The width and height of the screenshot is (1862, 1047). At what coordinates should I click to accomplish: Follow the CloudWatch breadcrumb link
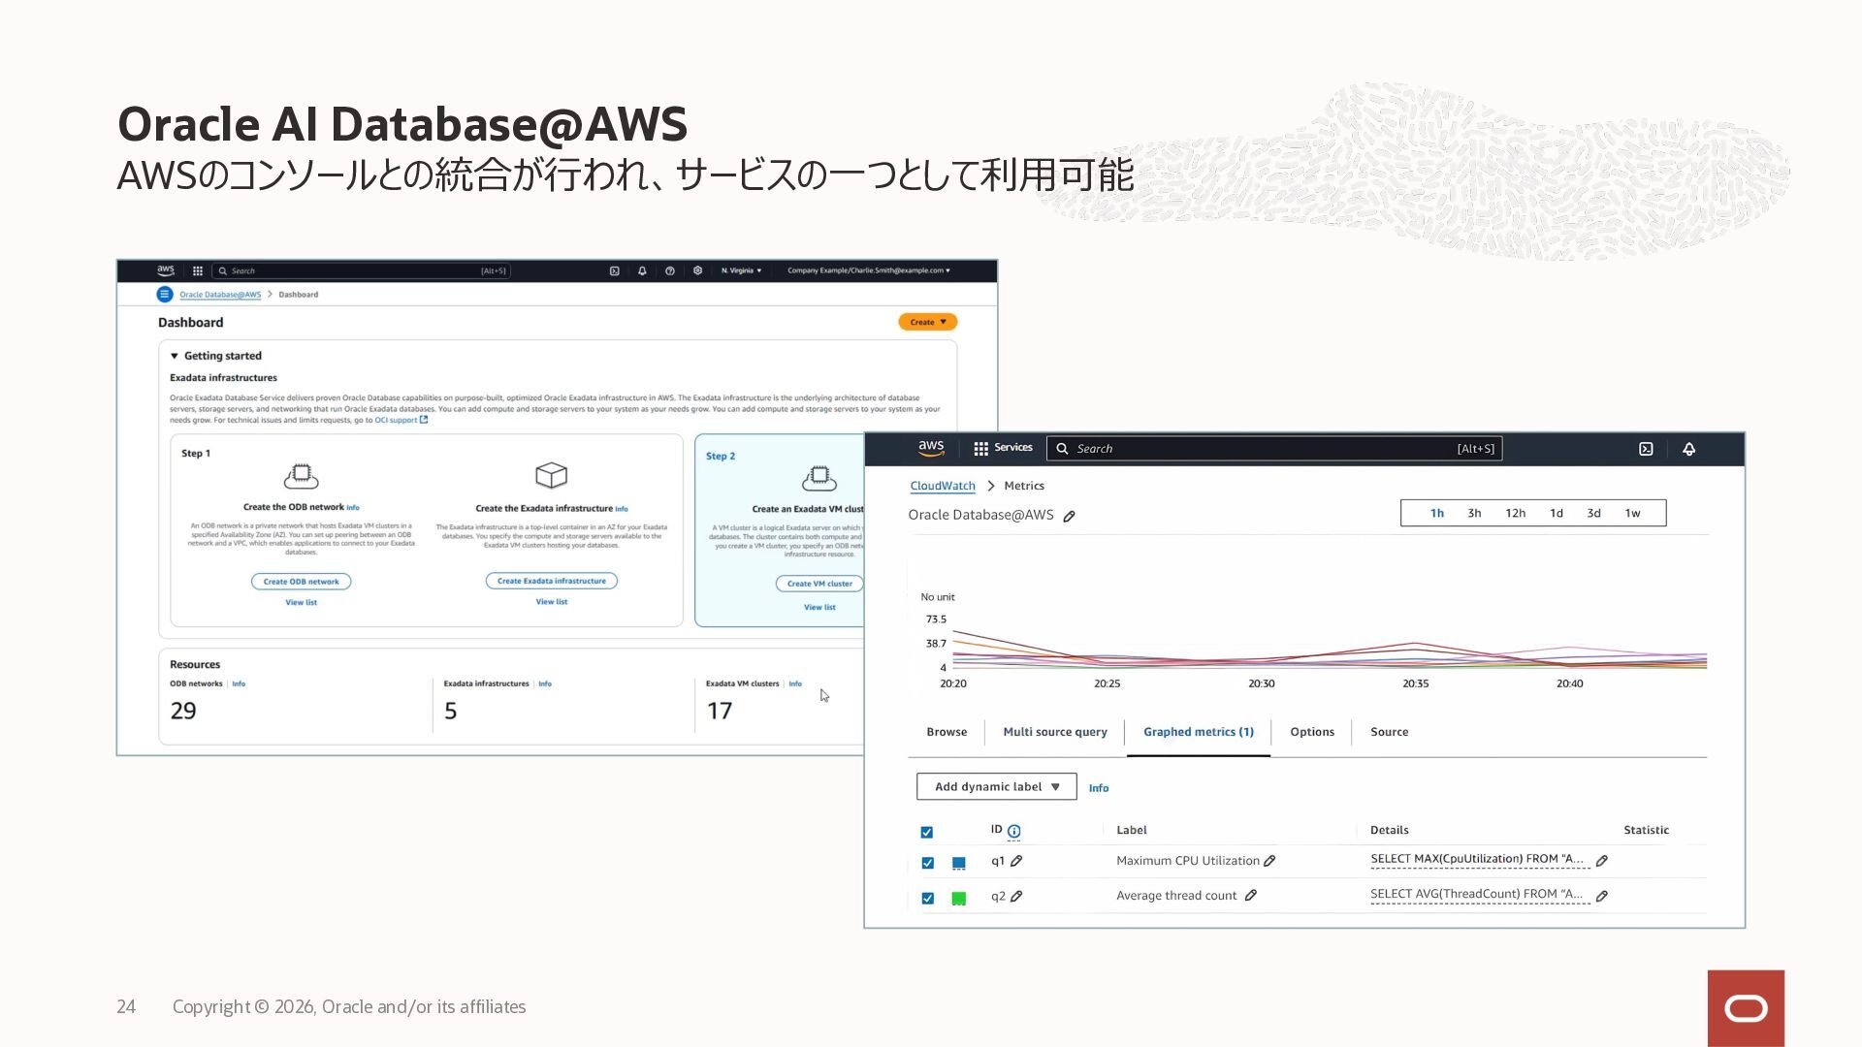(942, 486)
